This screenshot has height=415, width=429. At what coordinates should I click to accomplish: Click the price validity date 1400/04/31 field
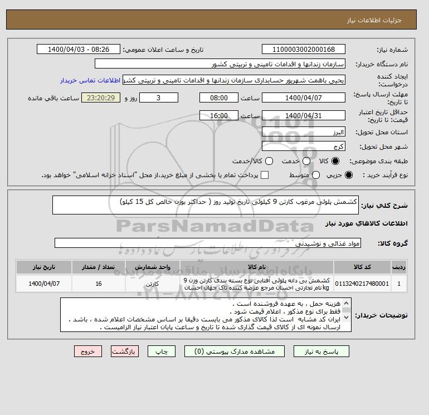tap(304, 115)
